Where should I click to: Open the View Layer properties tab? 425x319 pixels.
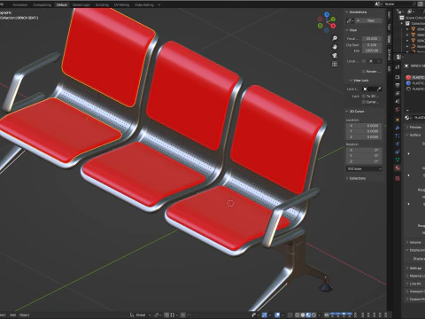click(x=398, y=93)
